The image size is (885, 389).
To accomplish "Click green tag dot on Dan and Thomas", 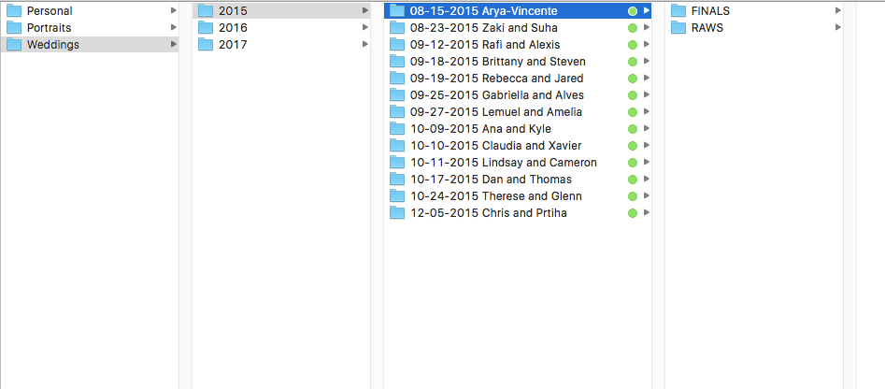I will coord(632,180).
